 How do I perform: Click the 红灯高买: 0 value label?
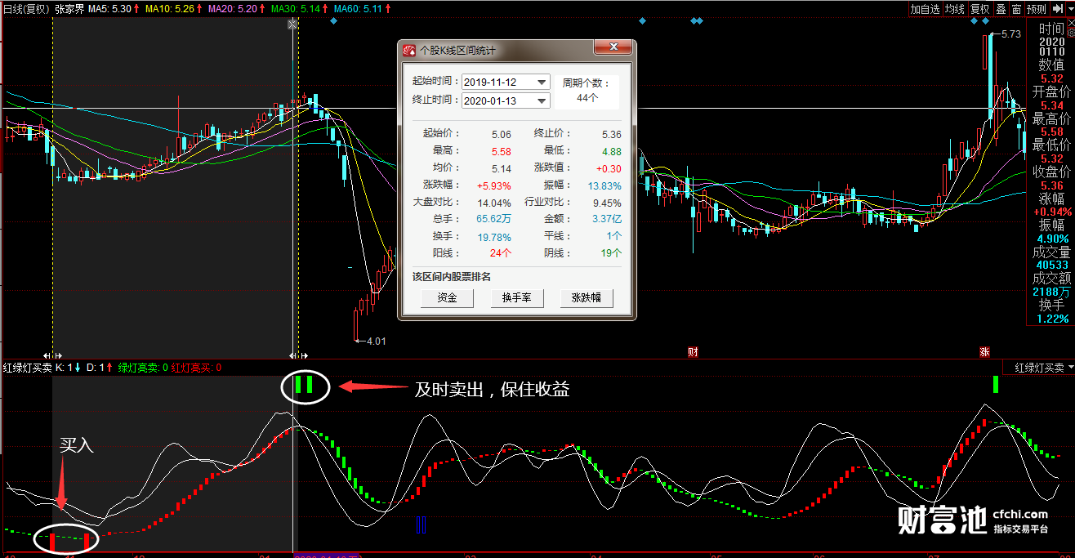(195, 368)
